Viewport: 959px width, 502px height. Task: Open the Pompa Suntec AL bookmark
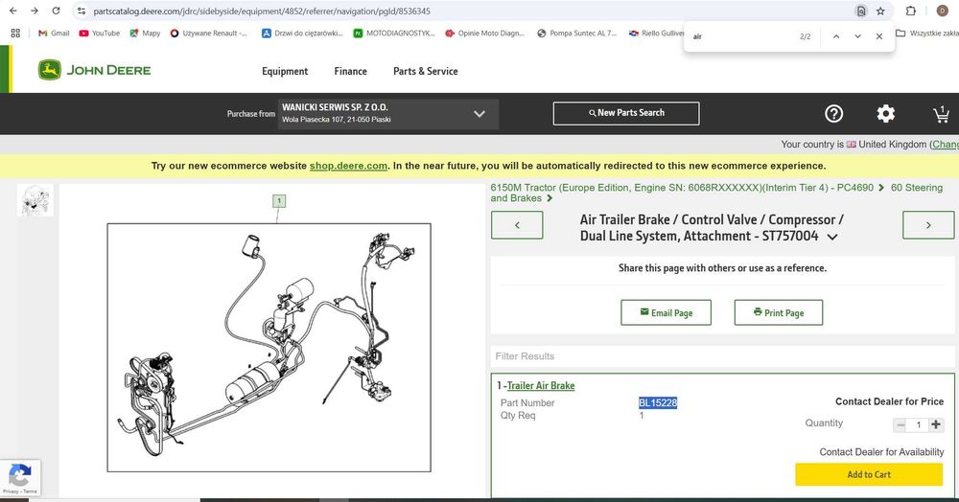point(576,33)
